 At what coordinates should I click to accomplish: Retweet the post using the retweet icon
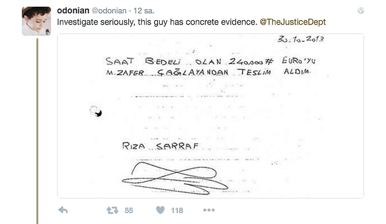click(x=112, y=210)
